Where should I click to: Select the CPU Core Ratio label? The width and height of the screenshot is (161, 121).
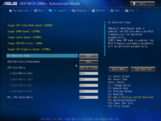click(x=16, y=68)
